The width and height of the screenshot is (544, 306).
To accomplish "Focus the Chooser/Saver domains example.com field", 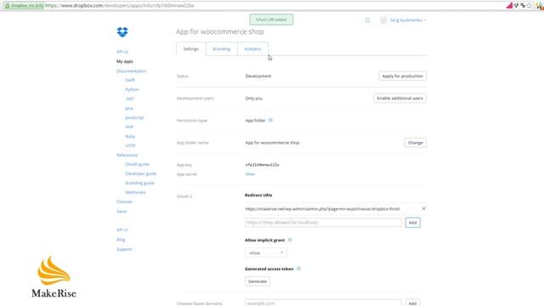I will (323, 303).
